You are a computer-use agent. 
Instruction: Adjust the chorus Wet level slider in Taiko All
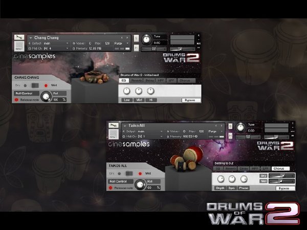282,181
